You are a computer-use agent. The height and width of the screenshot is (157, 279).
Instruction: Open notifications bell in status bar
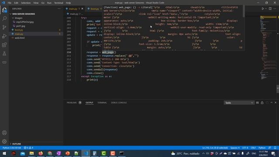[275, 148]
